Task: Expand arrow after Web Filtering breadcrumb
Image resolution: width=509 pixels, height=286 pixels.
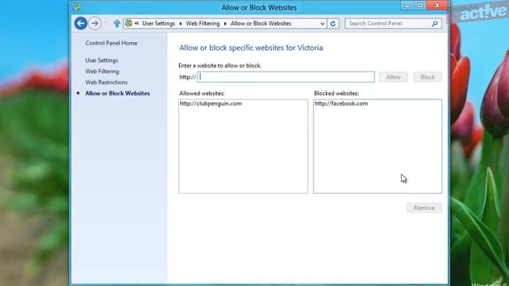Action: (225, 23)
